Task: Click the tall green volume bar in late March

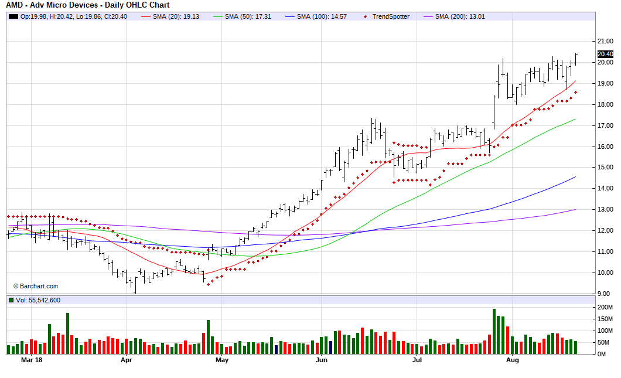Action: (68, 333)
